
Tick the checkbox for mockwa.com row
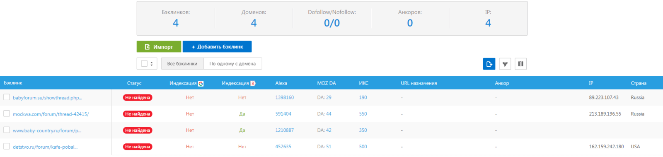pos(7,114)
